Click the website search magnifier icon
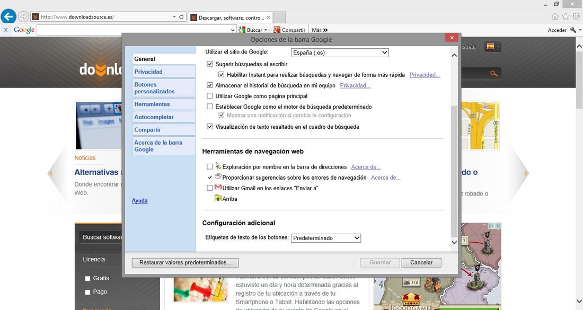The image size is (583, 310). (x=494, y=74)
